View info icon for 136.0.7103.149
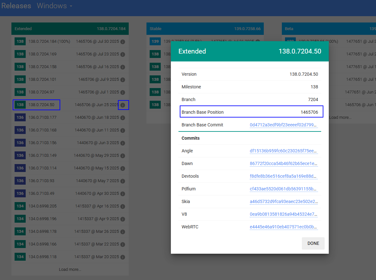The image size is (376, 280). [123, 156]
